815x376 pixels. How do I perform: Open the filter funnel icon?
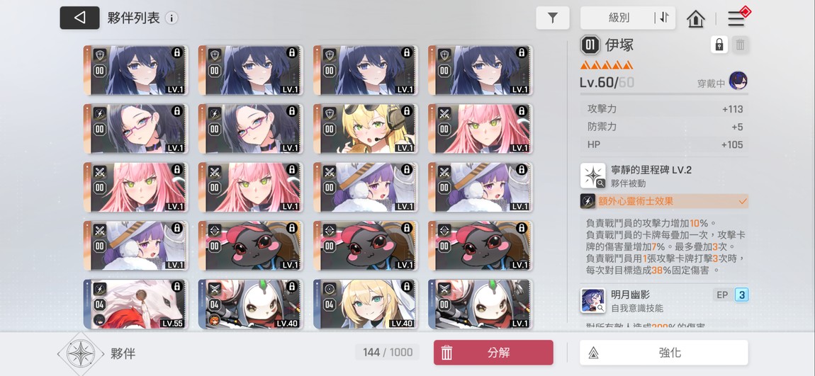(553, 18)
